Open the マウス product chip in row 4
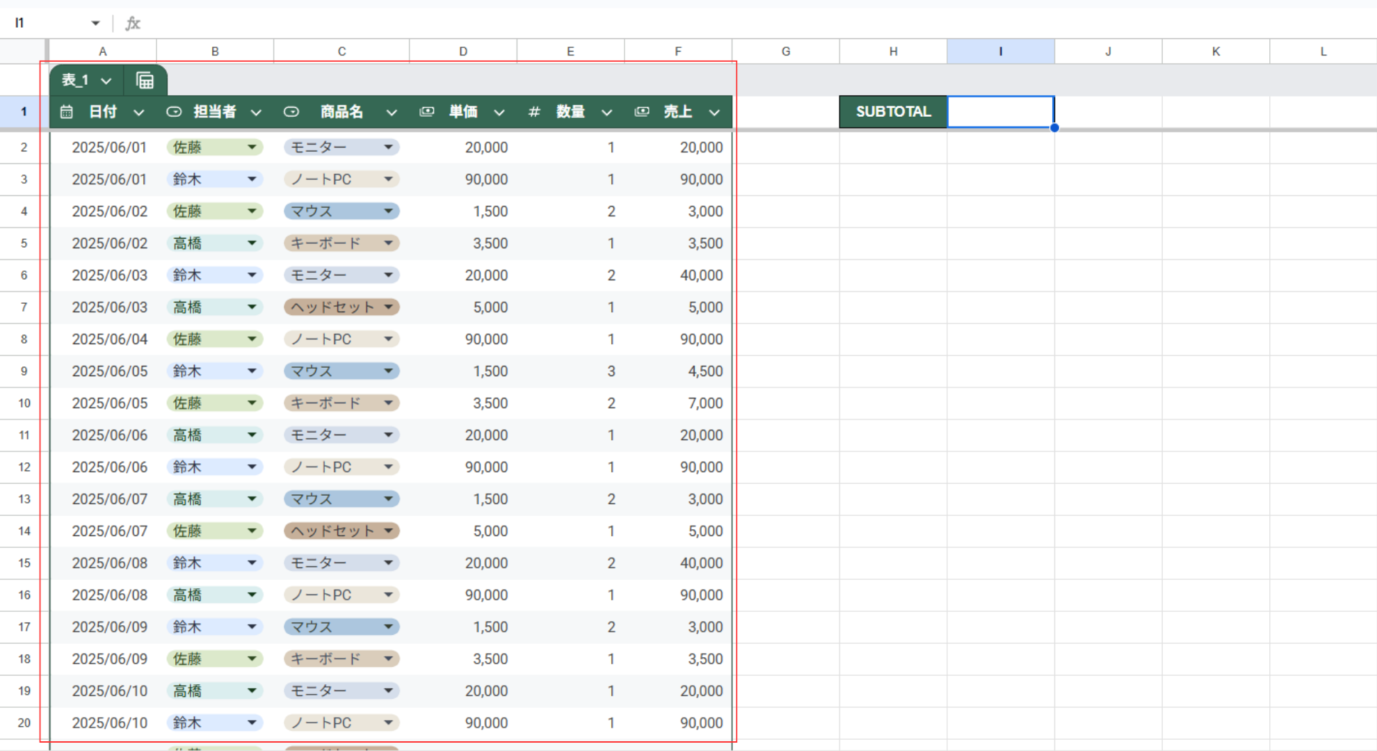 pyautogui.click(x=341, y=211)
